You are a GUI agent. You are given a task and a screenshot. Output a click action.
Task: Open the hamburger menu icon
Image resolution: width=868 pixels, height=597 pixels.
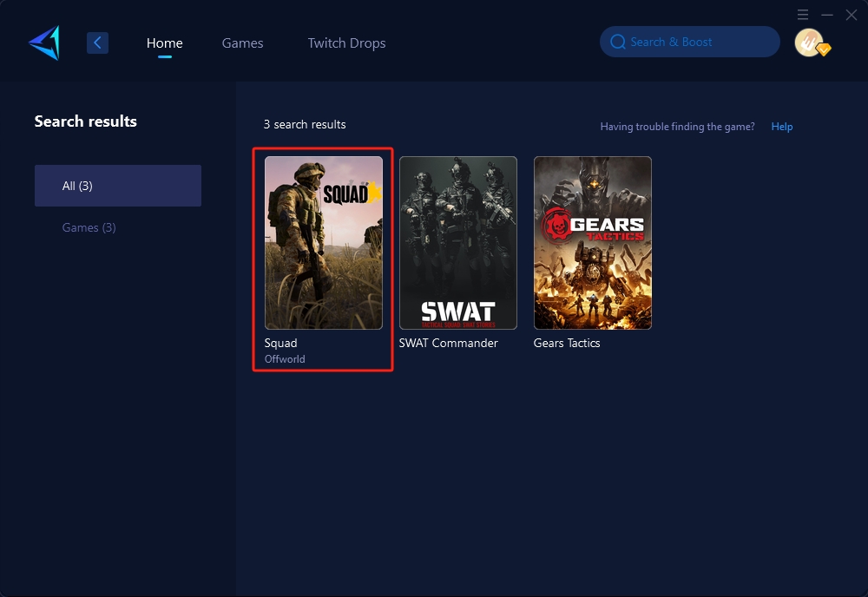click(x=803, y=15)
